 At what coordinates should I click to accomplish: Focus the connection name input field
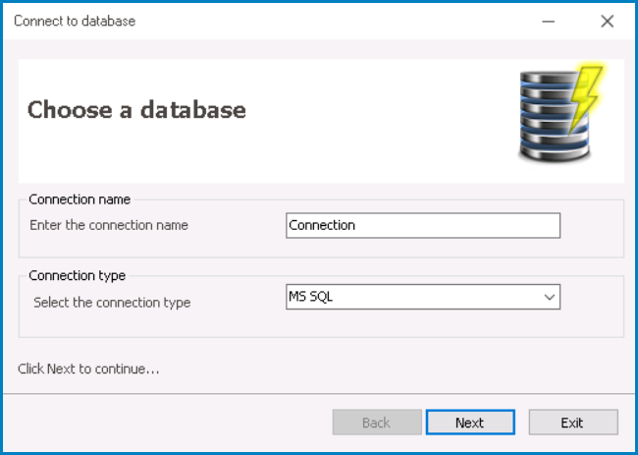422,225
